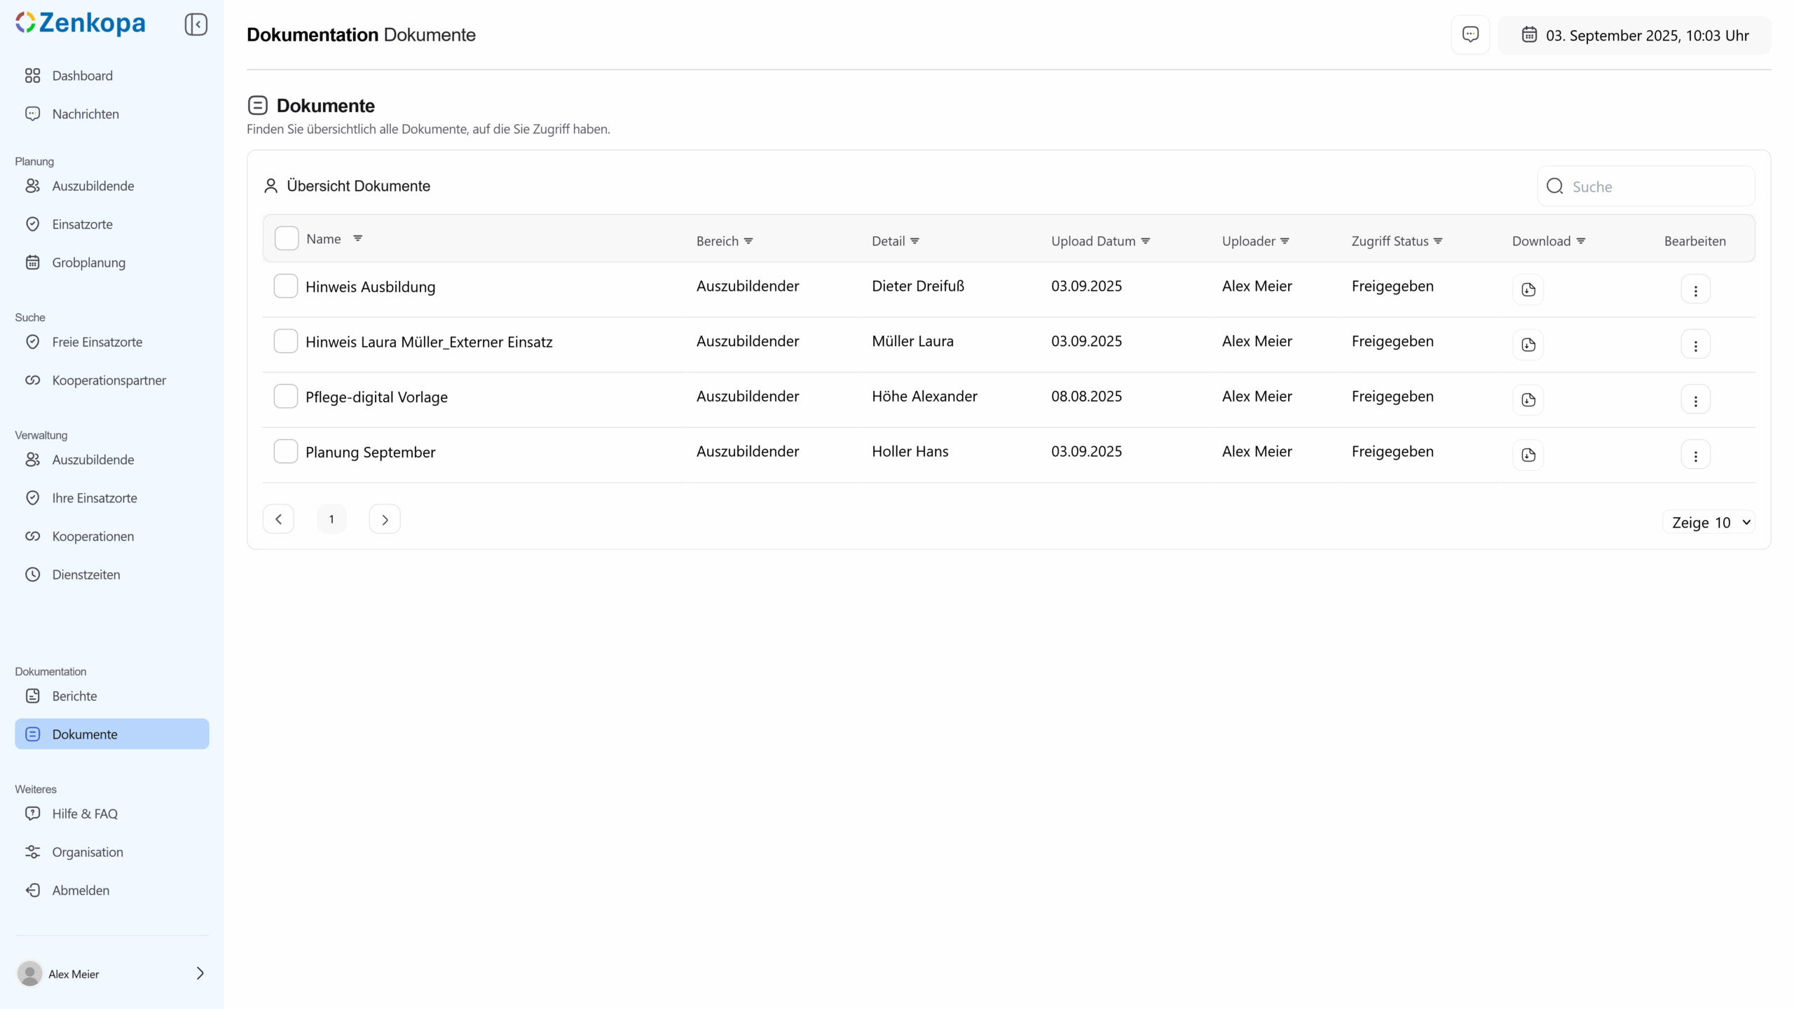Collapse the sidebar panel icon

pyautogui.click(x=196, y=25)
